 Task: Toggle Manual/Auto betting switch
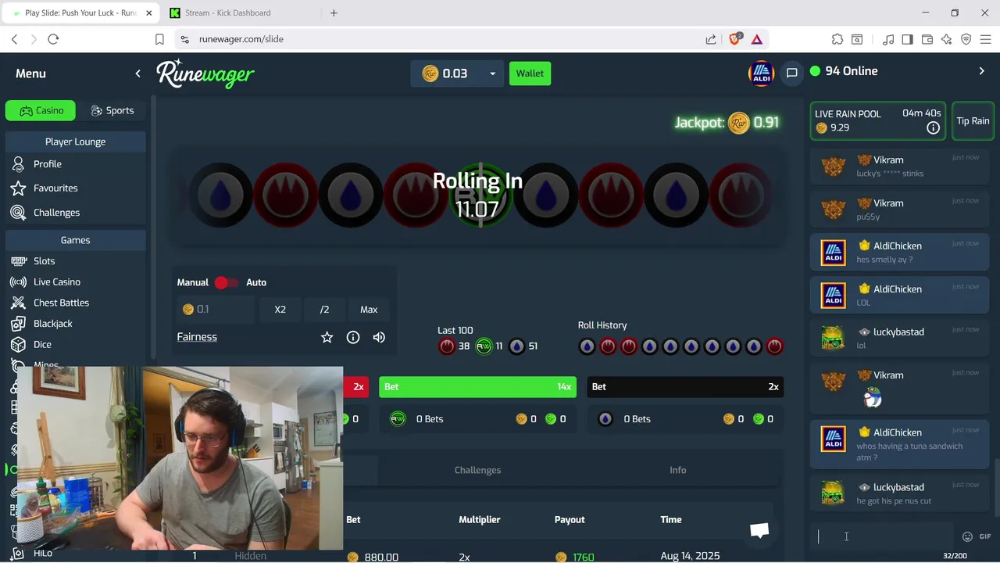227,282
